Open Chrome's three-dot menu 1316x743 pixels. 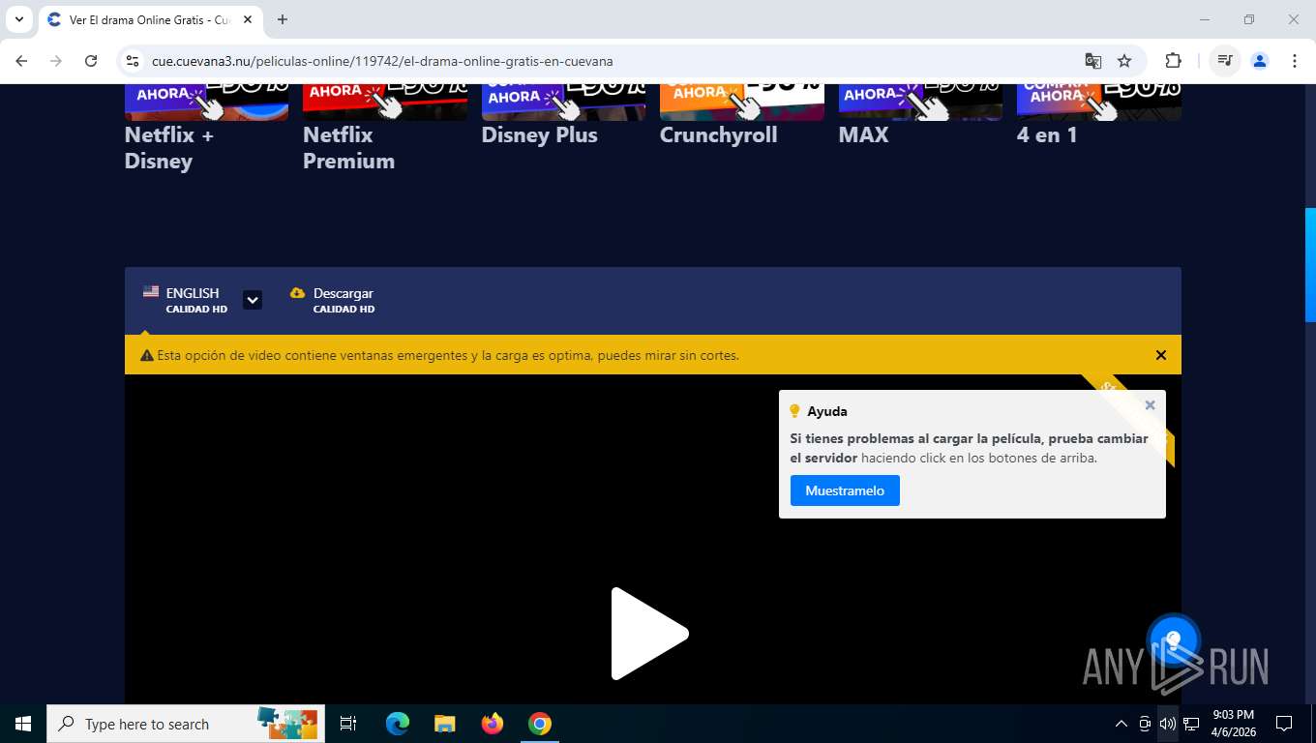(x=1295, y=61)
